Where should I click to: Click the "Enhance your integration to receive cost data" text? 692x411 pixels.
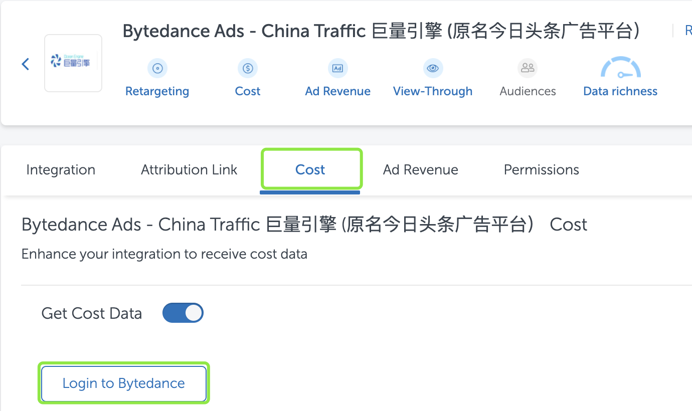164,254
